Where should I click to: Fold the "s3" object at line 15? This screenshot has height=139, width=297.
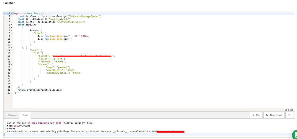[11, 53]
